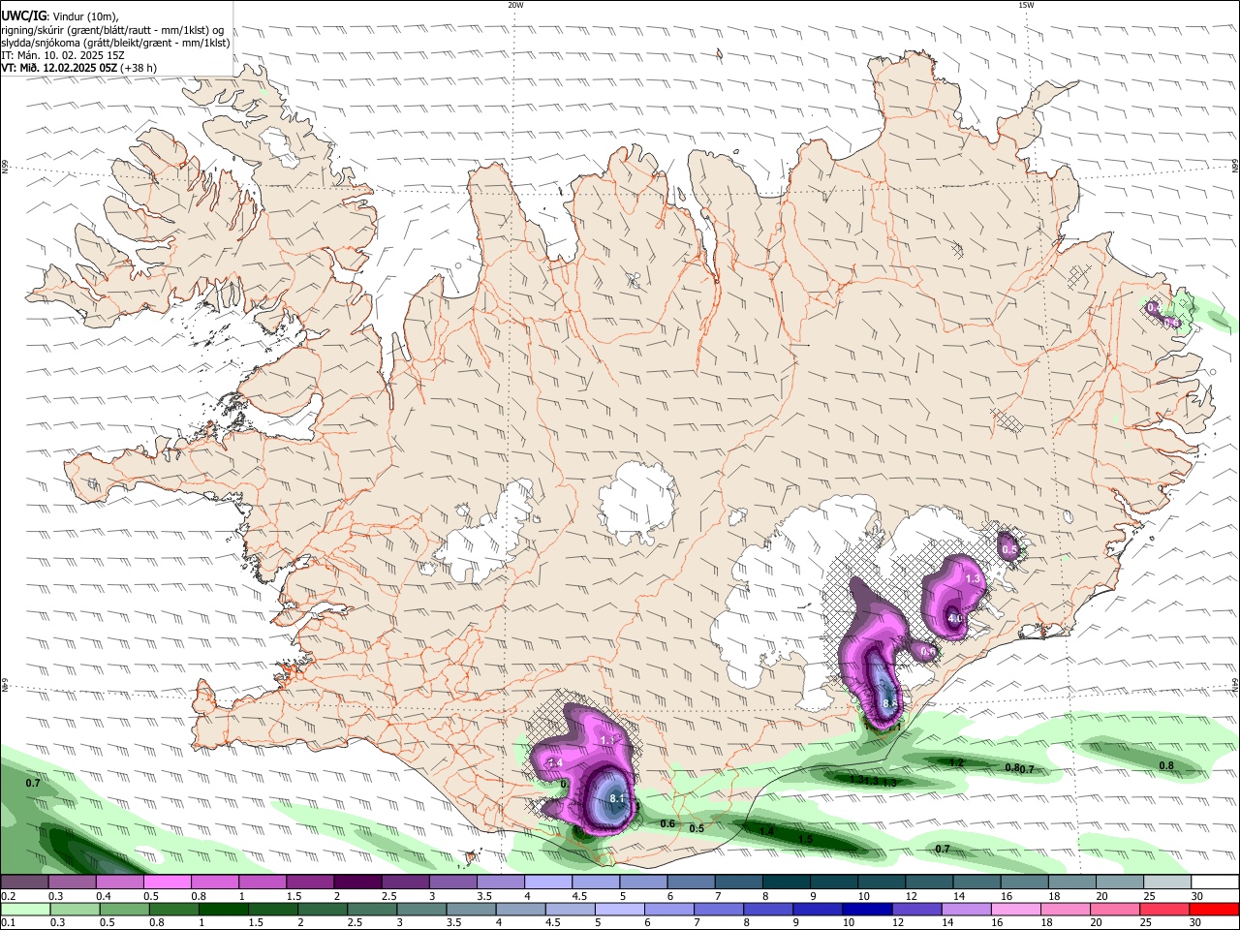Click the slydda/snjókoma legend description line
This screenshot has width=1240, height=930.
pos(115,43)
